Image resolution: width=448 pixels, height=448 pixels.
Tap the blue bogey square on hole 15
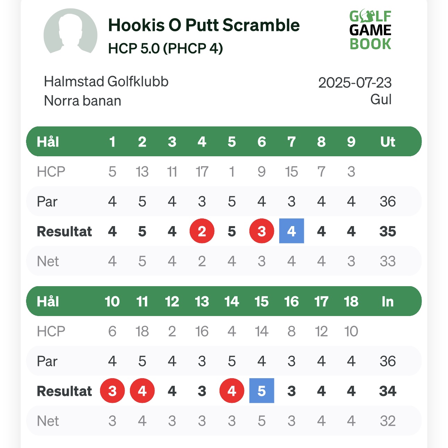click(262, 391)
